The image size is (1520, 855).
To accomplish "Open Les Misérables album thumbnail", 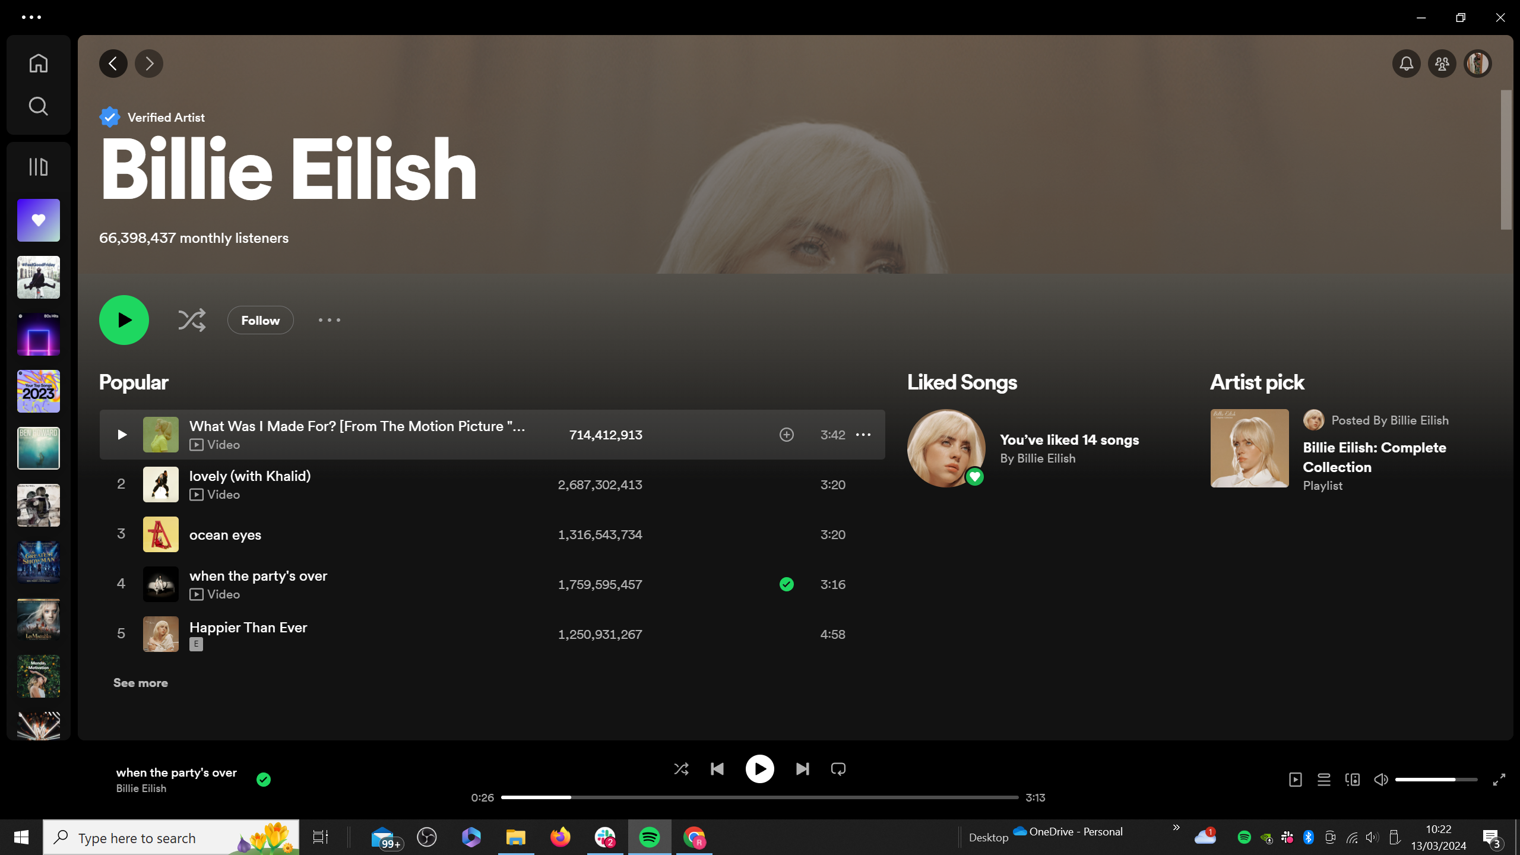I will coord(39,619).
